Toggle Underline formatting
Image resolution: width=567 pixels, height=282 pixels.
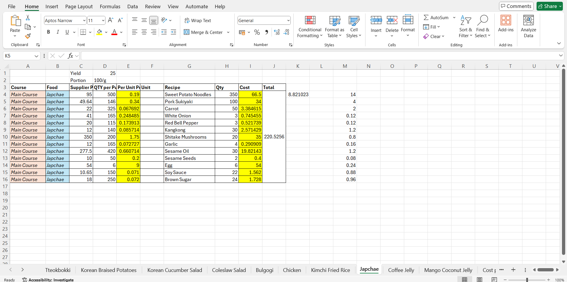point(67,32)
